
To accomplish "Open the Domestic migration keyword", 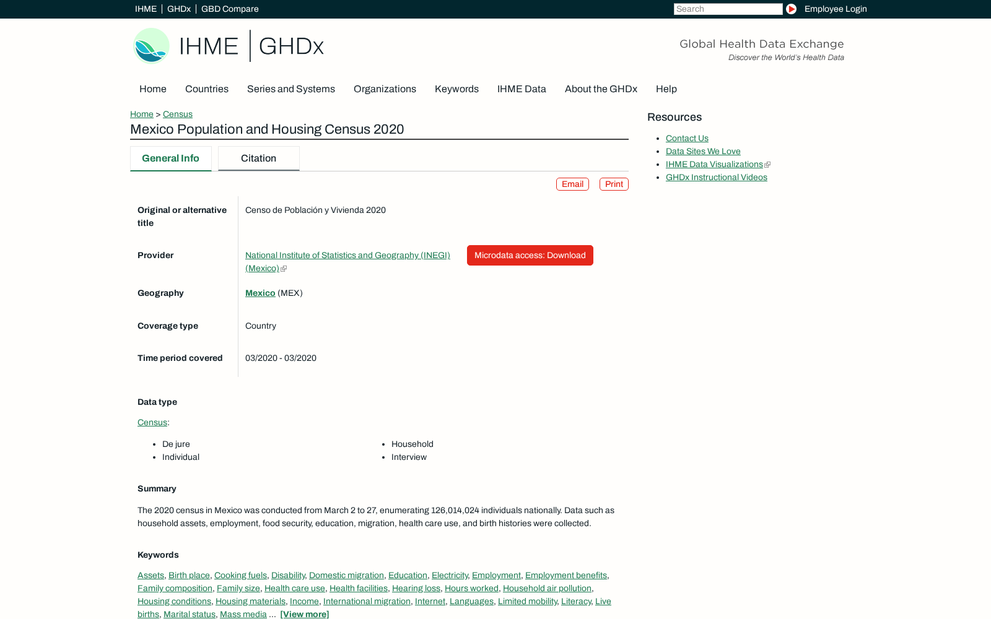I will (346, 575).
